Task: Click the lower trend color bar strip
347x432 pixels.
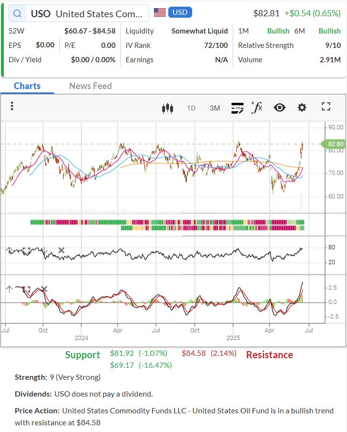Action: tap(213, 228)
